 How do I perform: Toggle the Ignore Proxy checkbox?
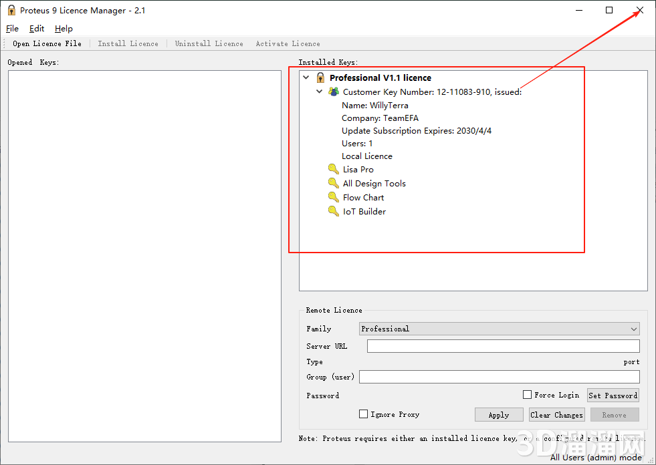click(x=364, y=414)
